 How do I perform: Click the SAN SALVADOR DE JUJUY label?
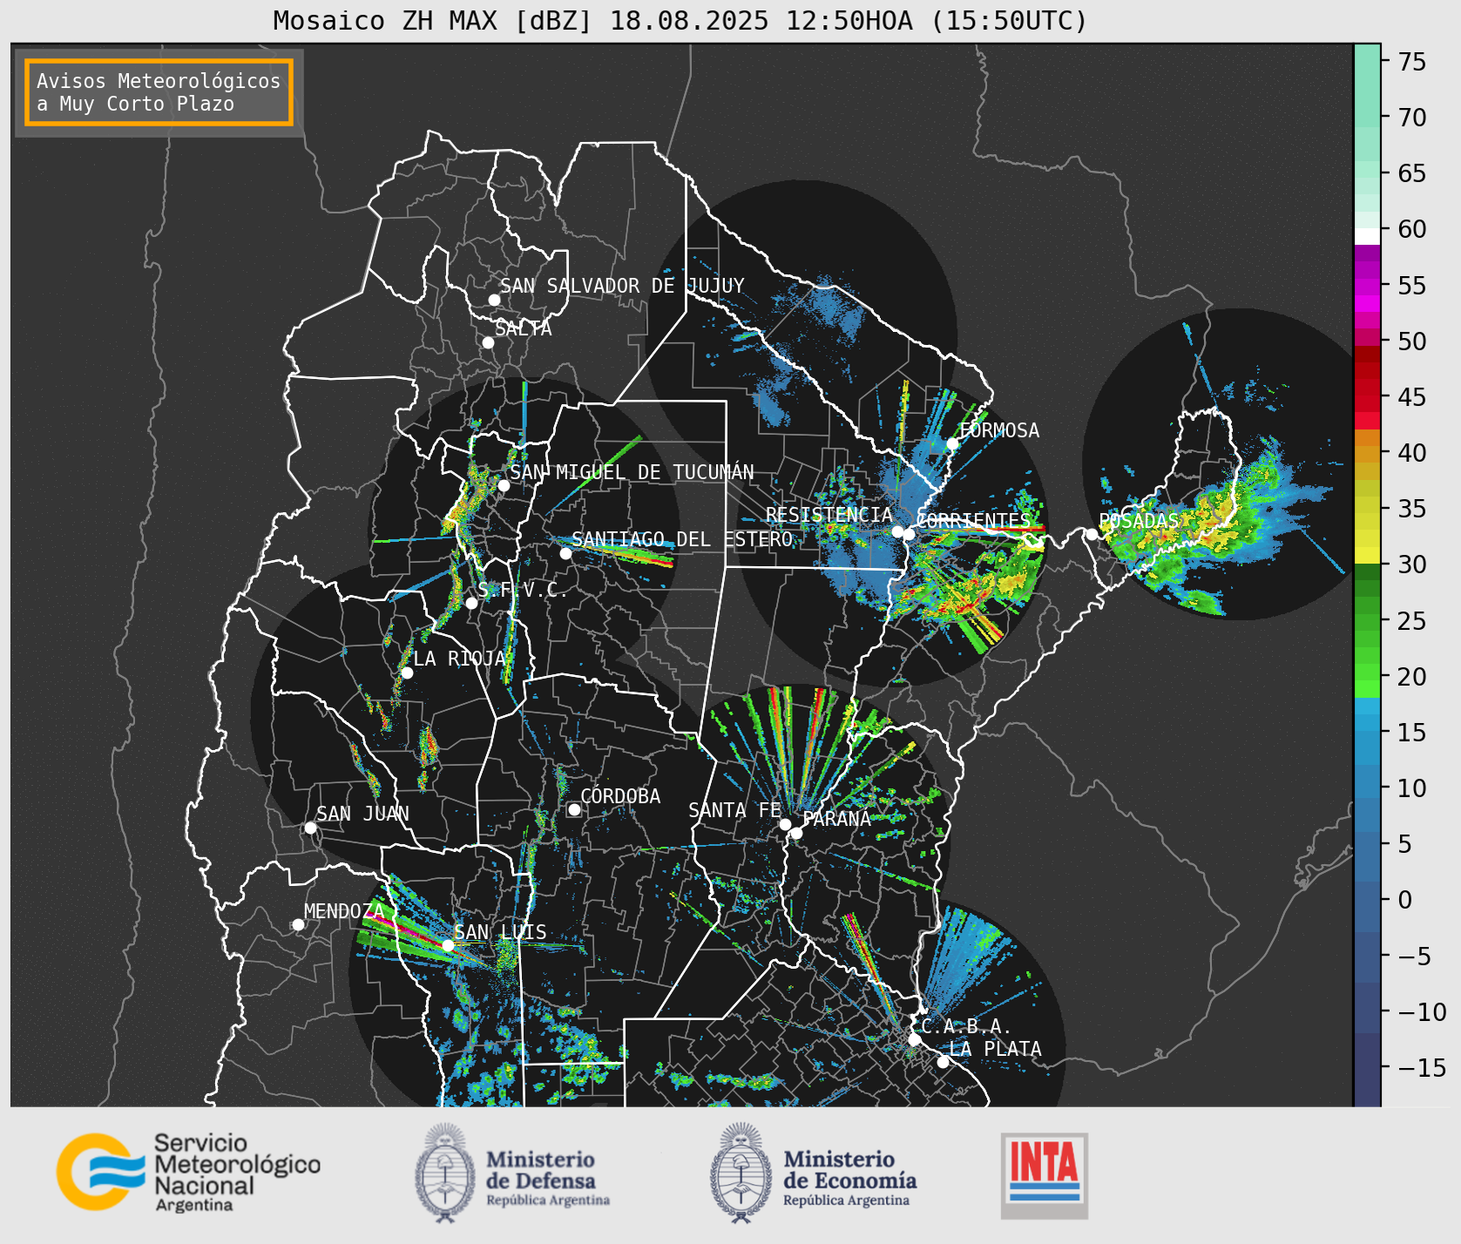click(622, 286)
